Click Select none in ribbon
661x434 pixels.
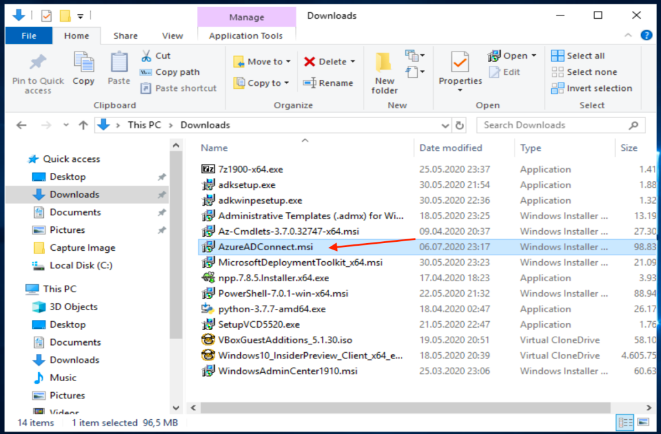(584, 72)
